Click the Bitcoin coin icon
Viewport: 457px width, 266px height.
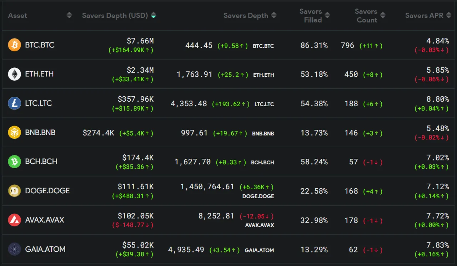(15, 45)
